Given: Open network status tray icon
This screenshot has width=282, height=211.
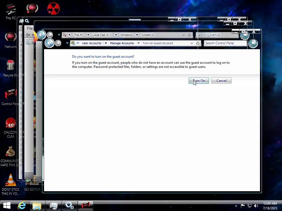Looking at the screenshot, I should [x=250, y=206].
